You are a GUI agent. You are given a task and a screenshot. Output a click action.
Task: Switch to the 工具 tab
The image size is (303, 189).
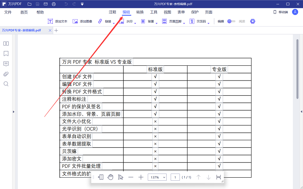pyautogui.click(x=154, y=12)
